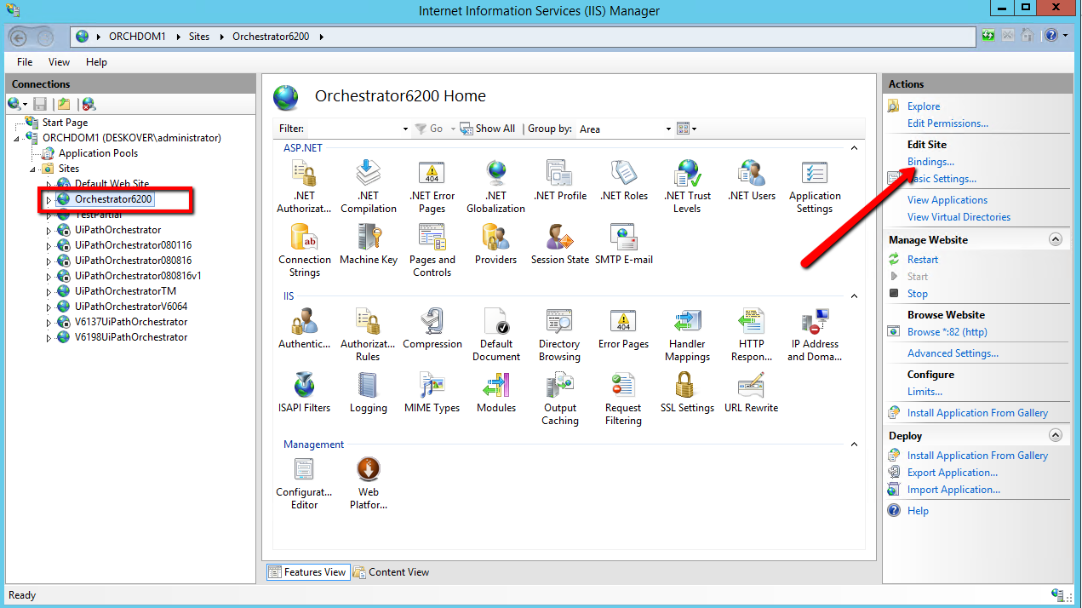Open URL Rewrite feature
1082x608 pixels.
(x=751, y=393)
